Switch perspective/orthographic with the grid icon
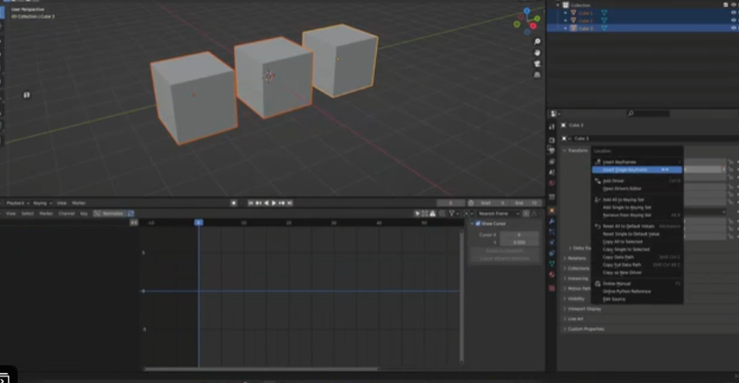This screenshot has height=383, width=739. coord(537,74)
